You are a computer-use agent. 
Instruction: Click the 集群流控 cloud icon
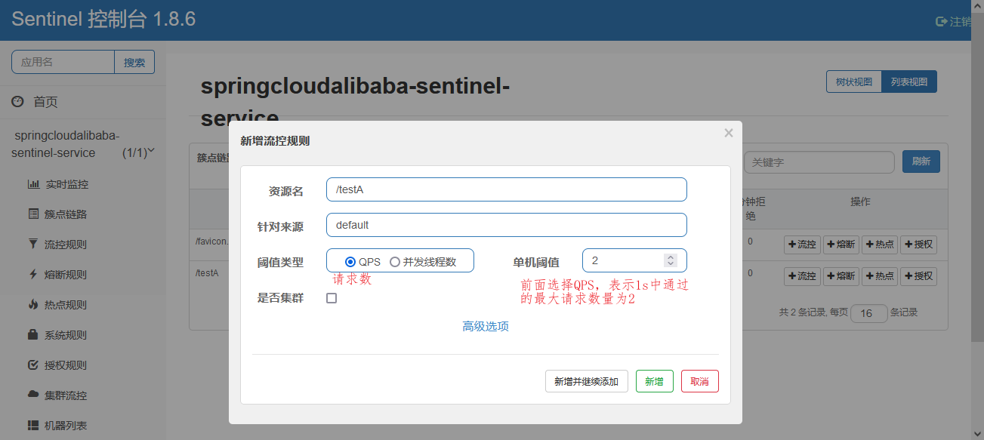33,395
